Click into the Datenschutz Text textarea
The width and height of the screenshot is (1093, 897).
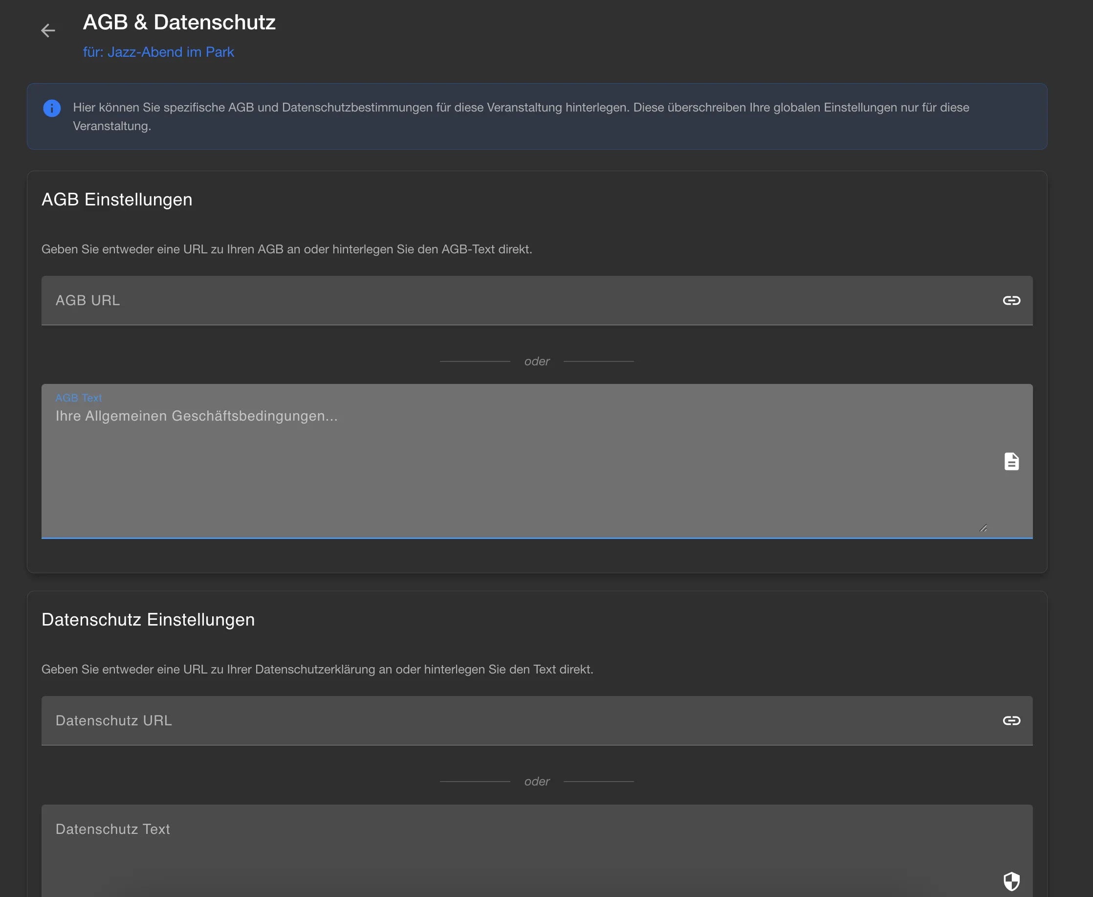(516, 852)
